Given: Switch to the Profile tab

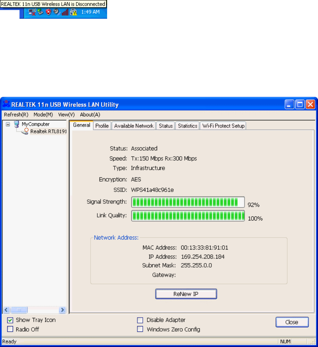Looking at the screenshot, I should (x=102, y=126).
